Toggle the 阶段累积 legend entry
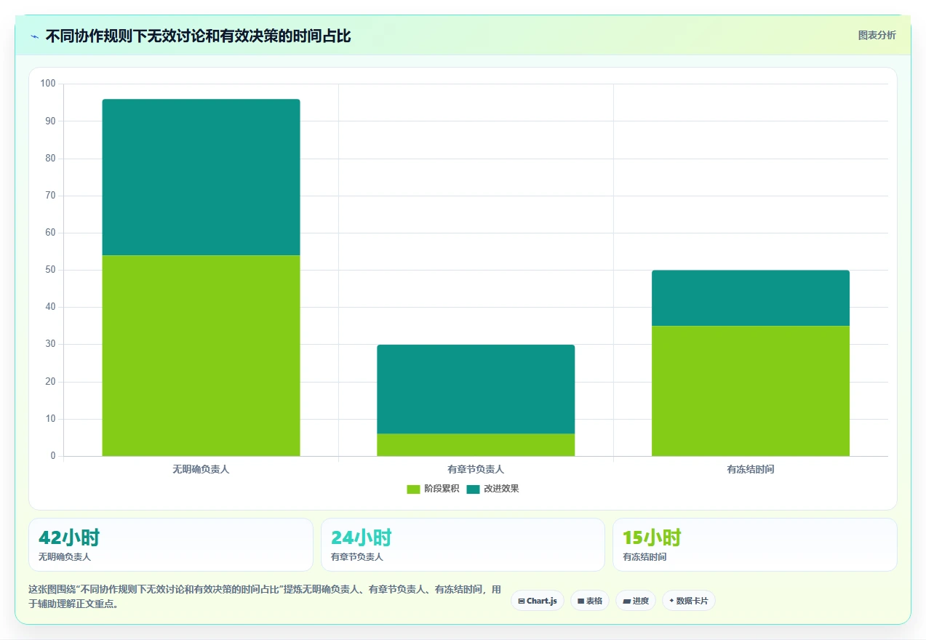926x640 pixels. pos(433,489)
